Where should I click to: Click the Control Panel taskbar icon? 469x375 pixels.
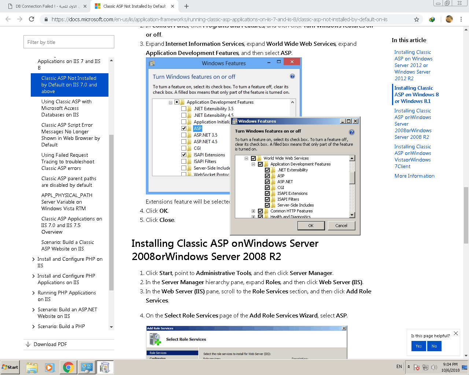(x=86, y=367)
